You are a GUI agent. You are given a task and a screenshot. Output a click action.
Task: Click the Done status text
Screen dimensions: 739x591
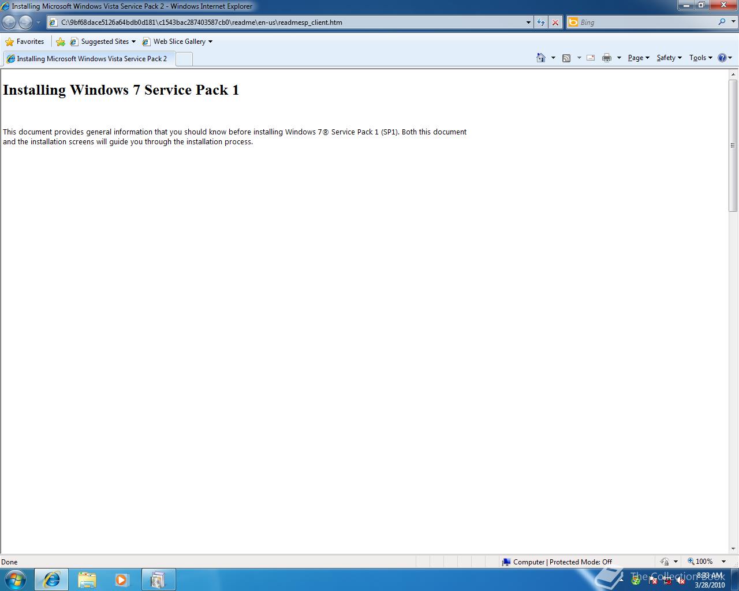click(9, 562)
